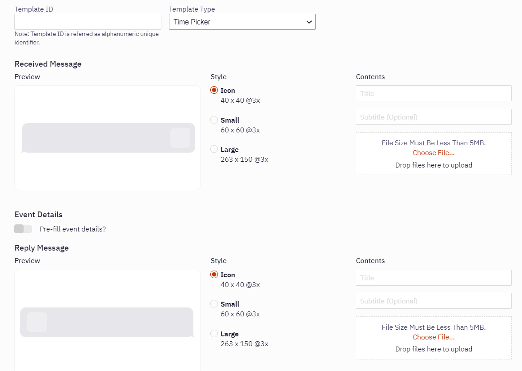522x371 pixels.
Task: Click Reply Message Subtitle field
Action: 434,301
